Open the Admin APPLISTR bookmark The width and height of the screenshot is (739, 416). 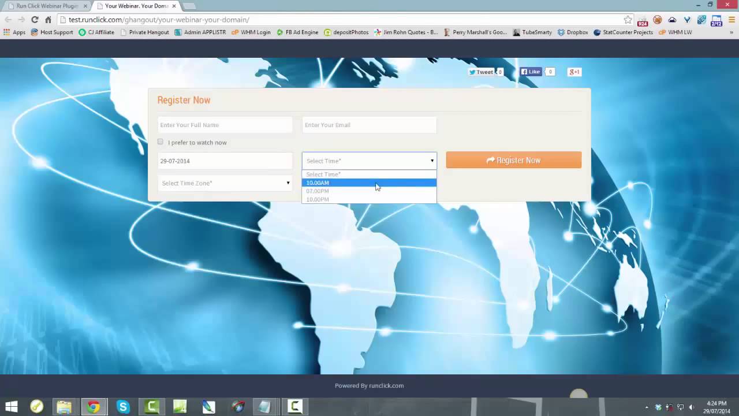[200, 32]
